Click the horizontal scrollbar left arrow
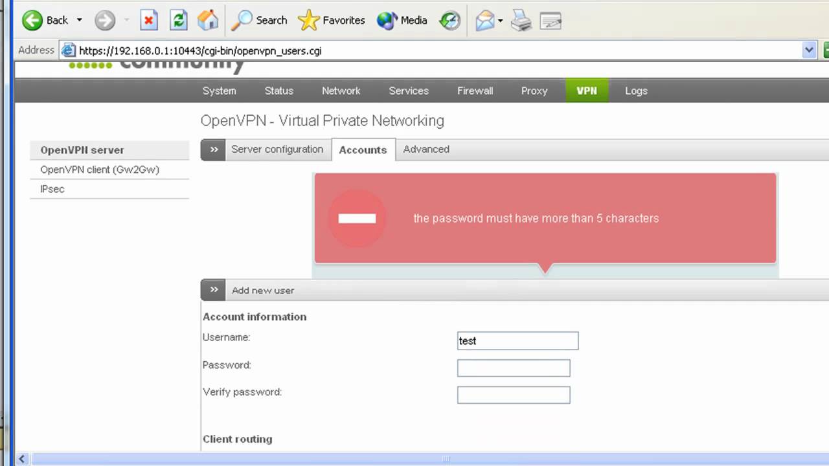This screenshot has height=466, width=829. tap(22, 459)
